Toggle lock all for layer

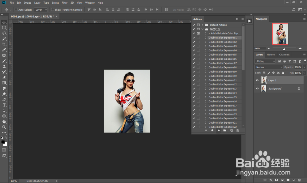[x=283, y=73]
